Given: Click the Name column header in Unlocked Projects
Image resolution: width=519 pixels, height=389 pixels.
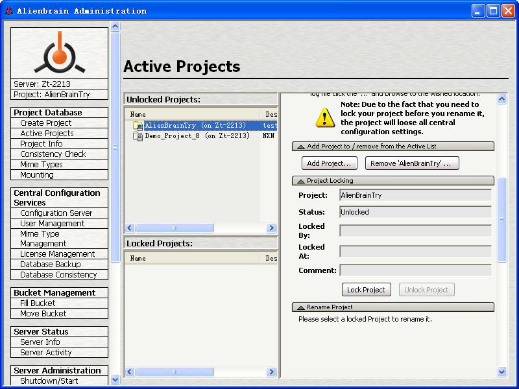Looking at the screenshot, I should pos(192,114).
